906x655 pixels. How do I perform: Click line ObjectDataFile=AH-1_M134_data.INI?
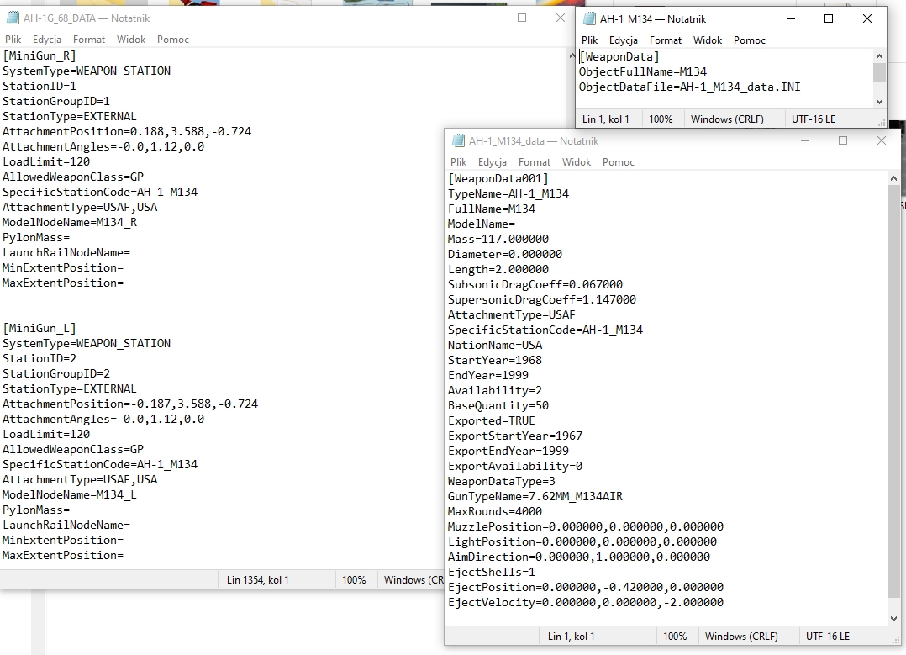coord(690,87)
